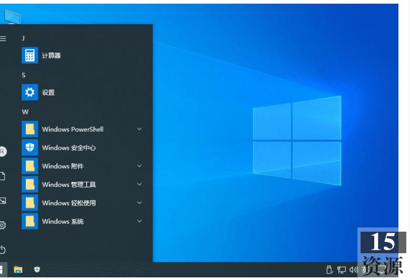The width and height of the screenshot is (410, 280).
Task: Click the network tray icon
Action: (x=342, y=270)
